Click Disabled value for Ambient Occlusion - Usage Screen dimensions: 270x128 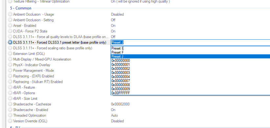[117, 14]
